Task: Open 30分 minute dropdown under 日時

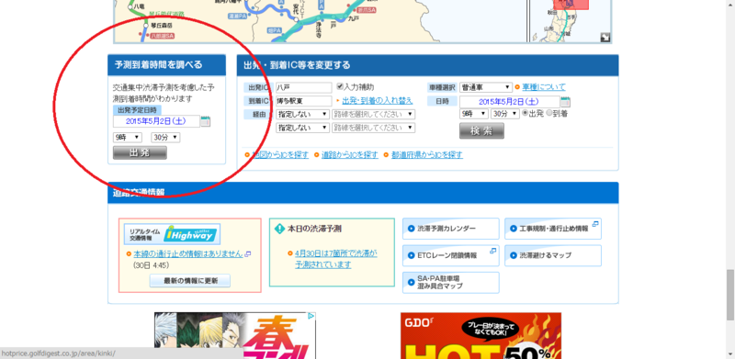Action: pyautogui.click(x=504, y=114)
